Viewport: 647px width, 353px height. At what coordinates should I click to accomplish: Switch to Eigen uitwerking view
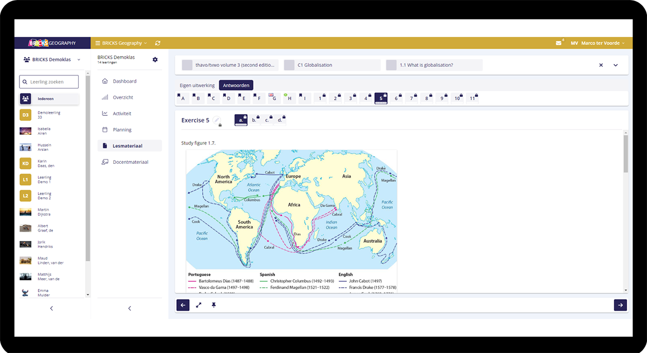(197, 85)
